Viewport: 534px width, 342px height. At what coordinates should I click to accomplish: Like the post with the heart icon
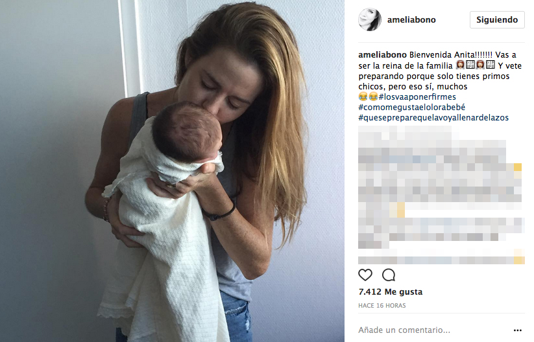pos(365,275)
